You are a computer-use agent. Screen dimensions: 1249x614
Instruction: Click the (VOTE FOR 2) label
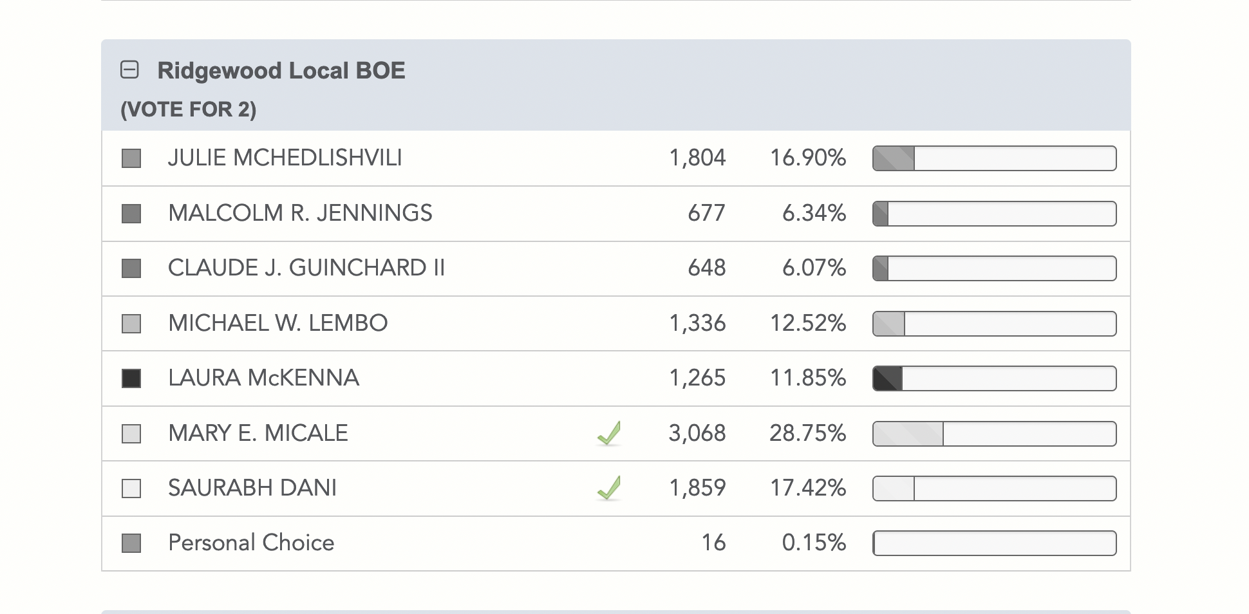189,109
